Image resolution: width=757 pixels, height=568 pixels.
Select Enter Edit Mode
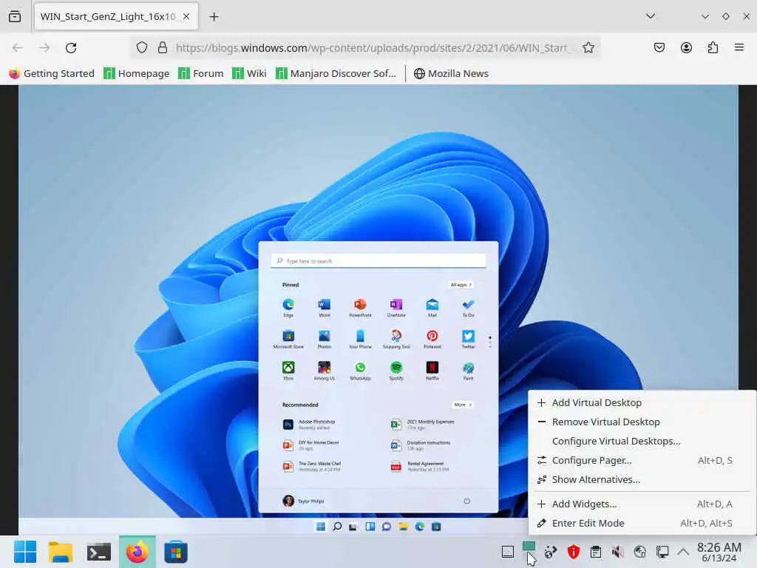click(x=642, y=524)
